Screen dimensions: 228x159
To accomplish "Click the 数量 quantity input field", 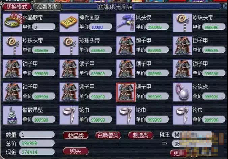I will coord(37,135).
